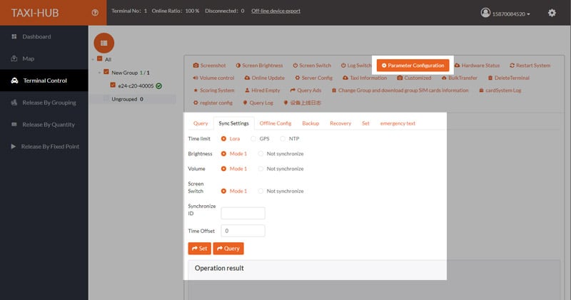Open the Dashboard sidebar item

coord(36,36)
